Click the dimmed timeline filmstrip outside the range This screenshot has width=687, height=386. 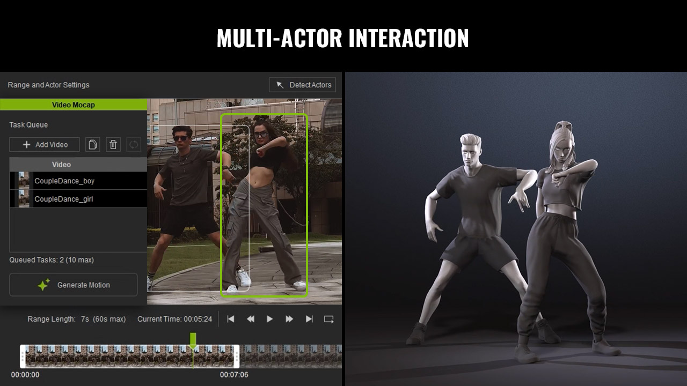291,356
